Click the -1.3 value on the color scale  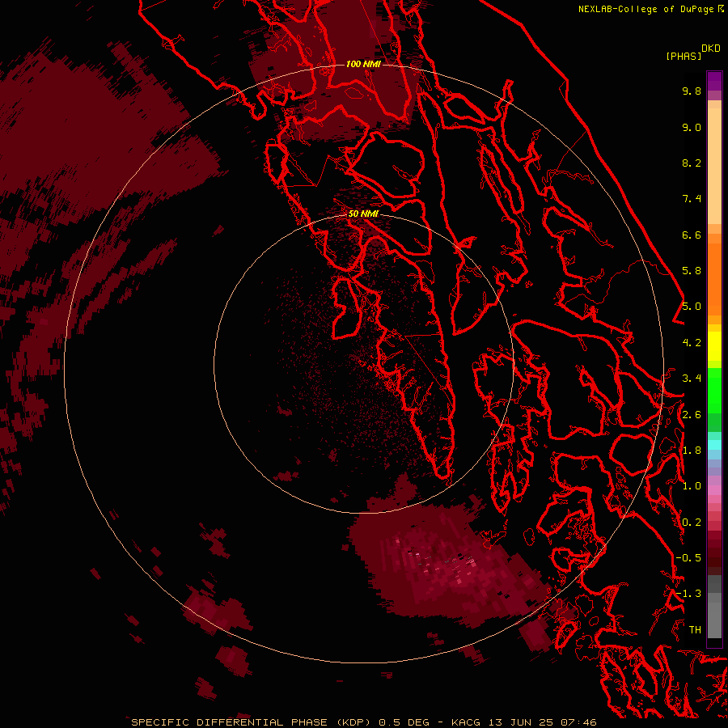[x=688, y=594]
